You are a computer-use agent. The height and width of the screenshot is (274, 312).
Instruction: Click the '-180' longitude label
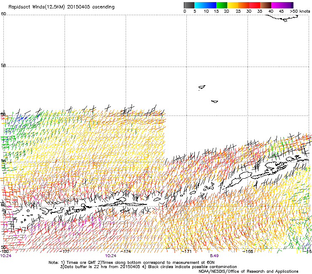pyautogui.click(x=4, y=251)
